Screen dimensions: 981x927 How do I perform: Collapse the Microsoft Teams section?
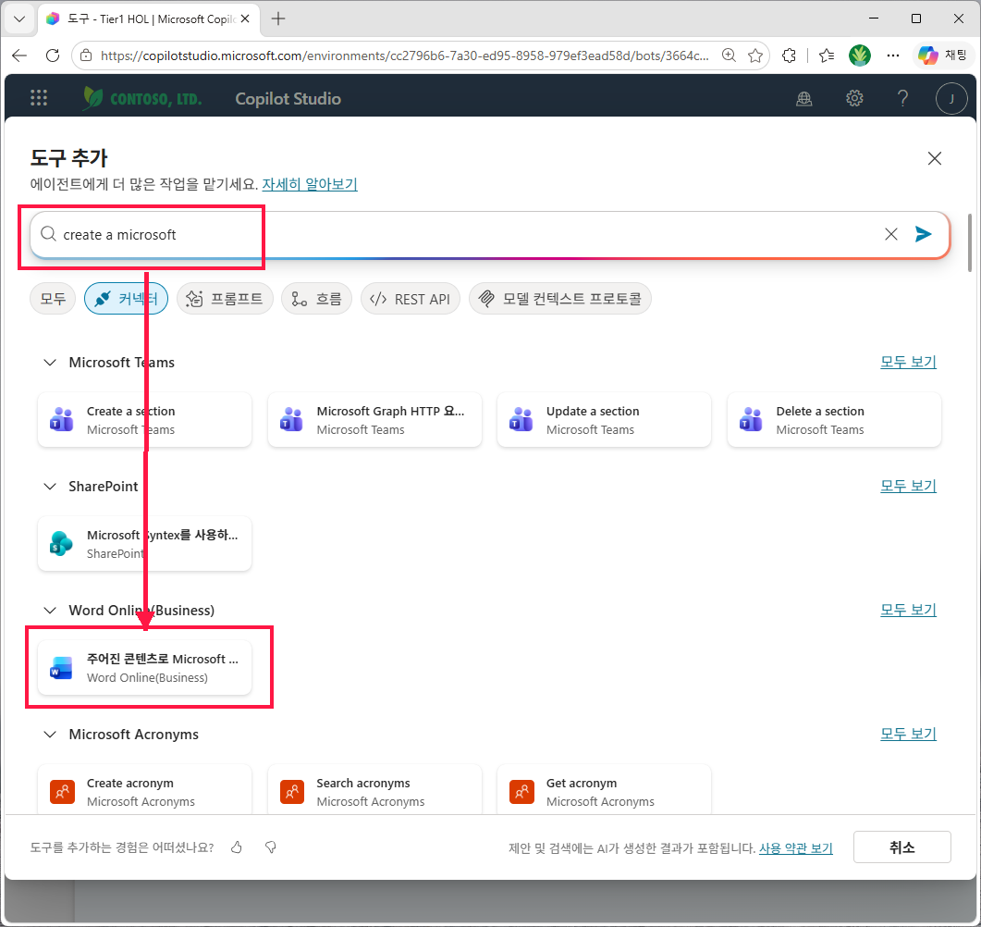pyautogui.click(x=50, y=363)
